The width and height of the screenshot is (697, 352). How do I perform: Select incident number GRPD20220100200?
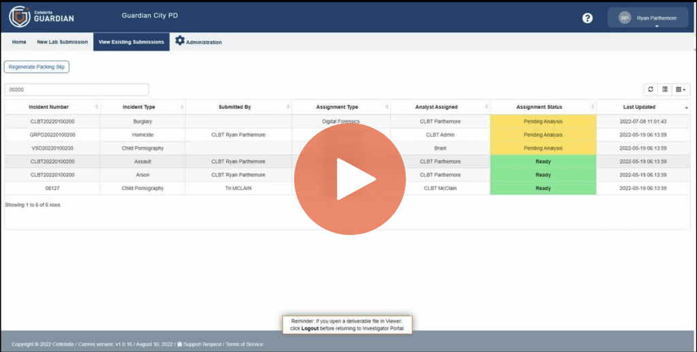tap(52, 135)
